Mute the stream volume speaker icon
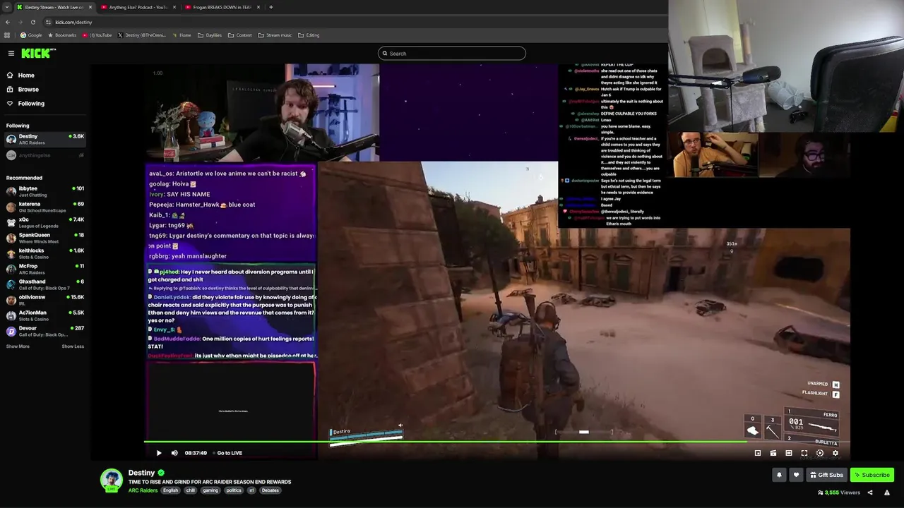The image size is (904, 508). point(174,453)
